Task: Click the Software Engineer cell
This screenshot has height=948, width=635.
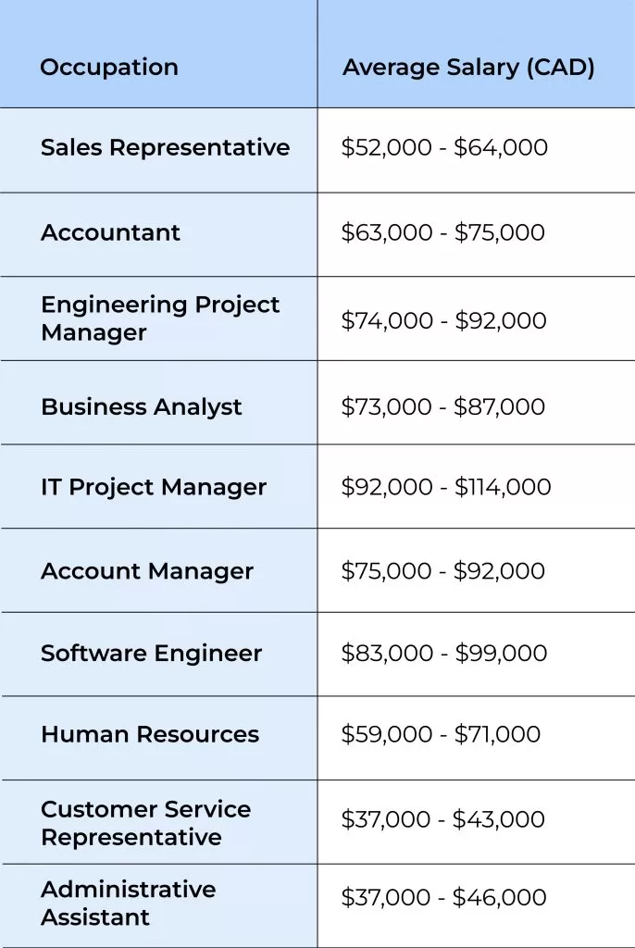Action: pyautogui.click(x=151, y=654)
